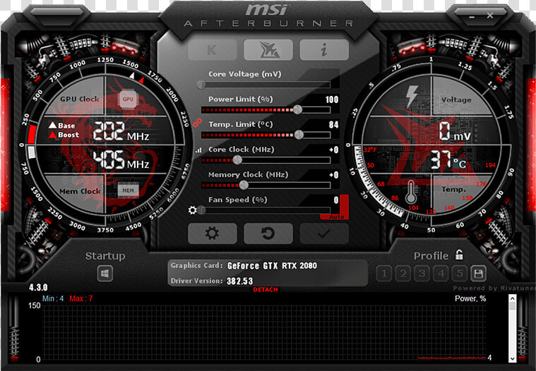This screenshot has height=371, width=536.
Task: Adjust the Memory Clock slider handle
Action: 244,185
